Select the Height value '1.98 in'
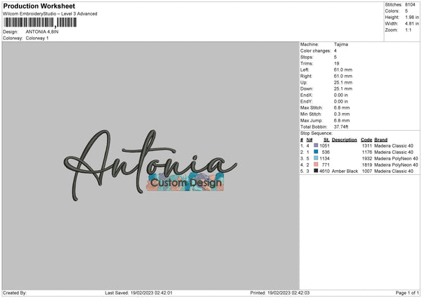This screenshot has height=298, width=422. tap(411, 17)
